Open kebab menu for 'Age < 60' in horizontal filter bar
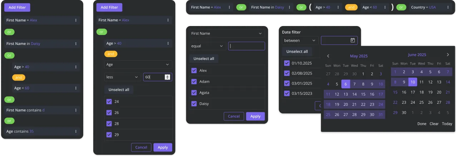Image resolution: width=456 pixels, height=164 pixels. tap(385, 7)
